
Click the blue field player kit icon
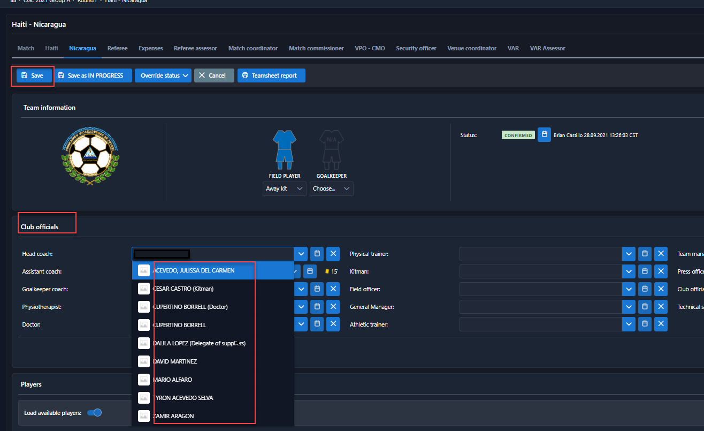[x=284, y=148]
